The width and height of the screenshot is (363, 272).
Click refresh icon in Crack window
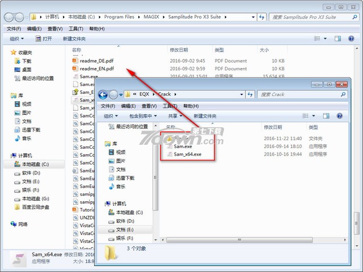pos(250,94)
